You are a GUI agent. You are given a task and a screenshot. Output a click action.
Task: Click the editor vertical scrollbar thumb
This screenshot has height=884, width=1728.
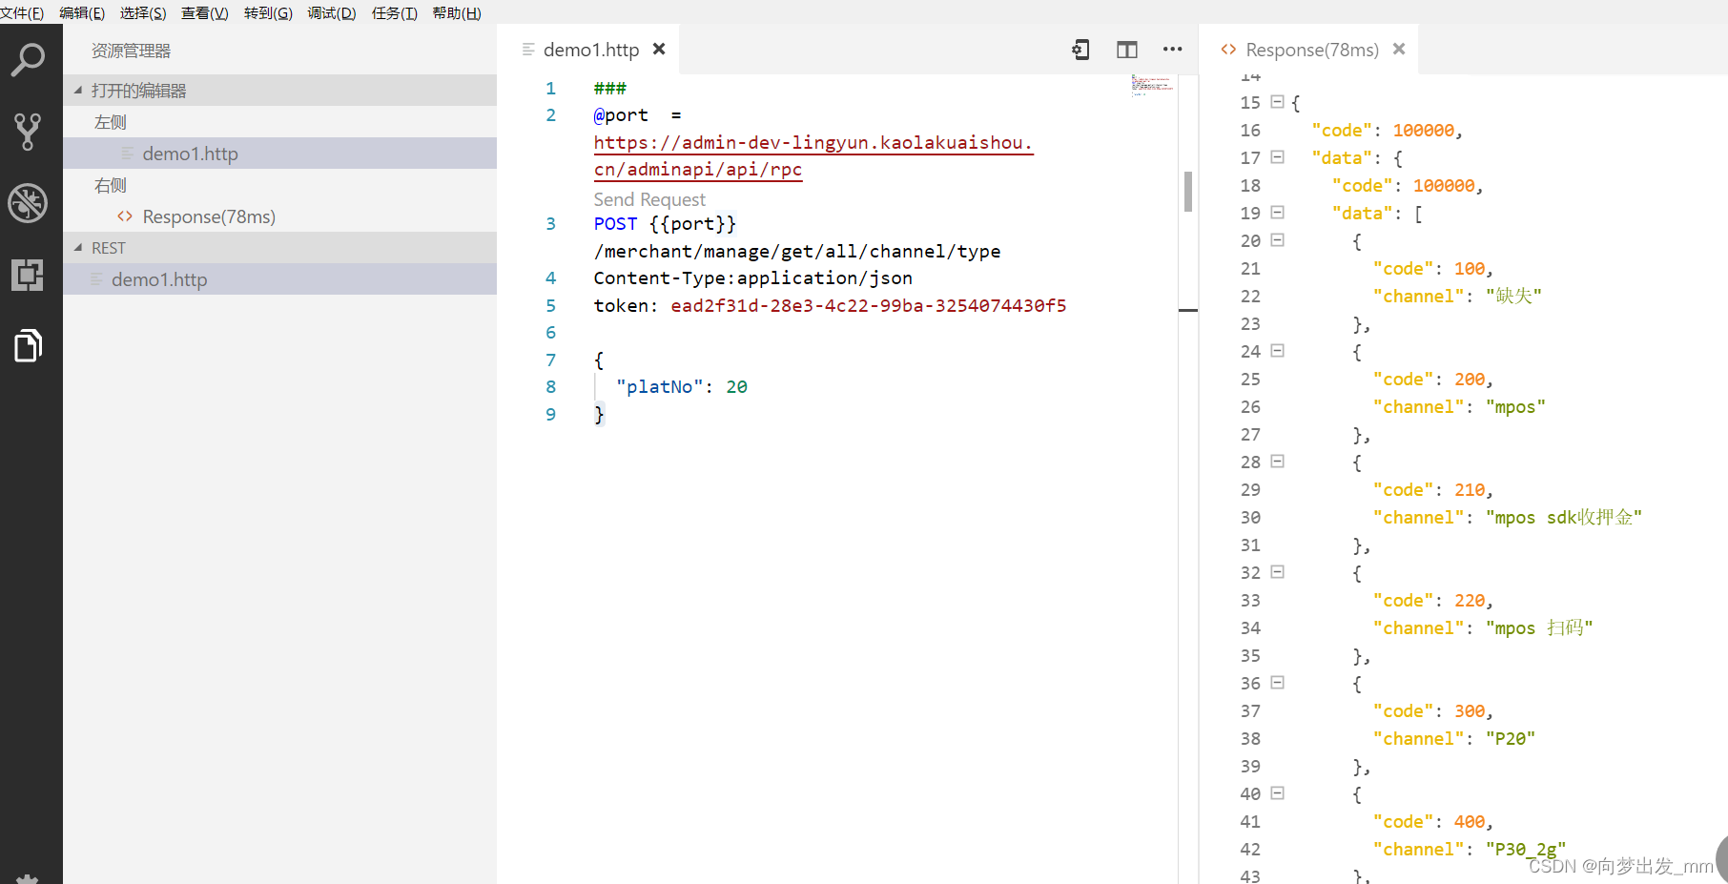tap(1188, 191)
